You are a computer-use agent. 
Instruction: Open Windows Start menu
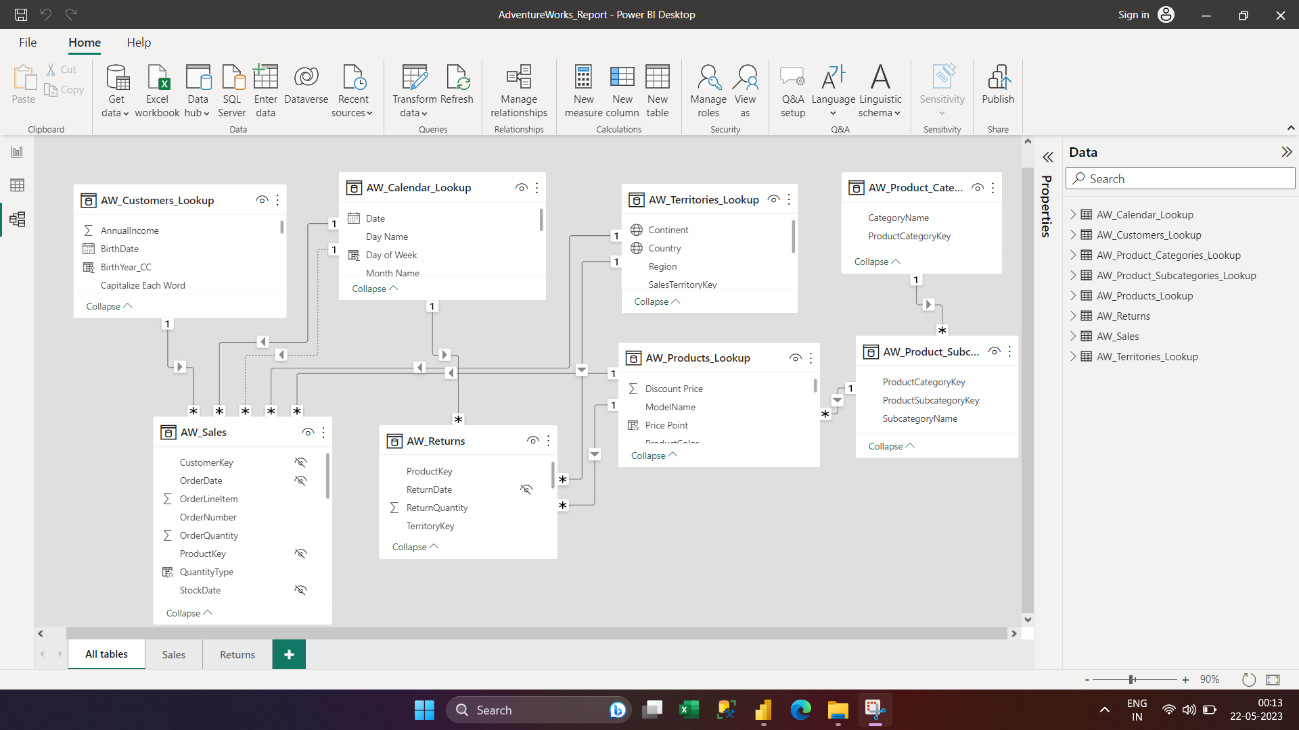[x=424, y=710]
